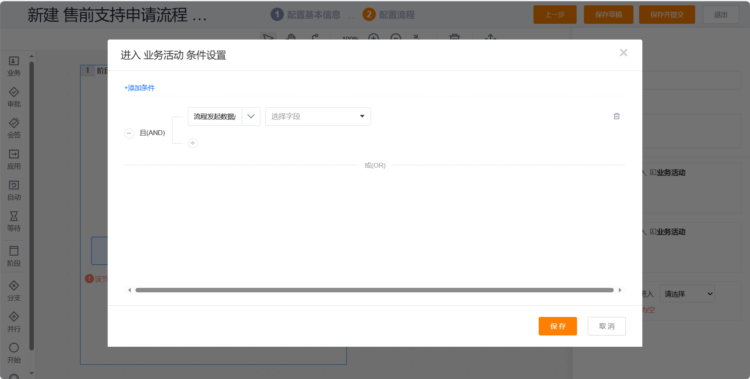Delete the condition row with trash icon
Viewport: 750px width, 379px height.
coord(617,116)
